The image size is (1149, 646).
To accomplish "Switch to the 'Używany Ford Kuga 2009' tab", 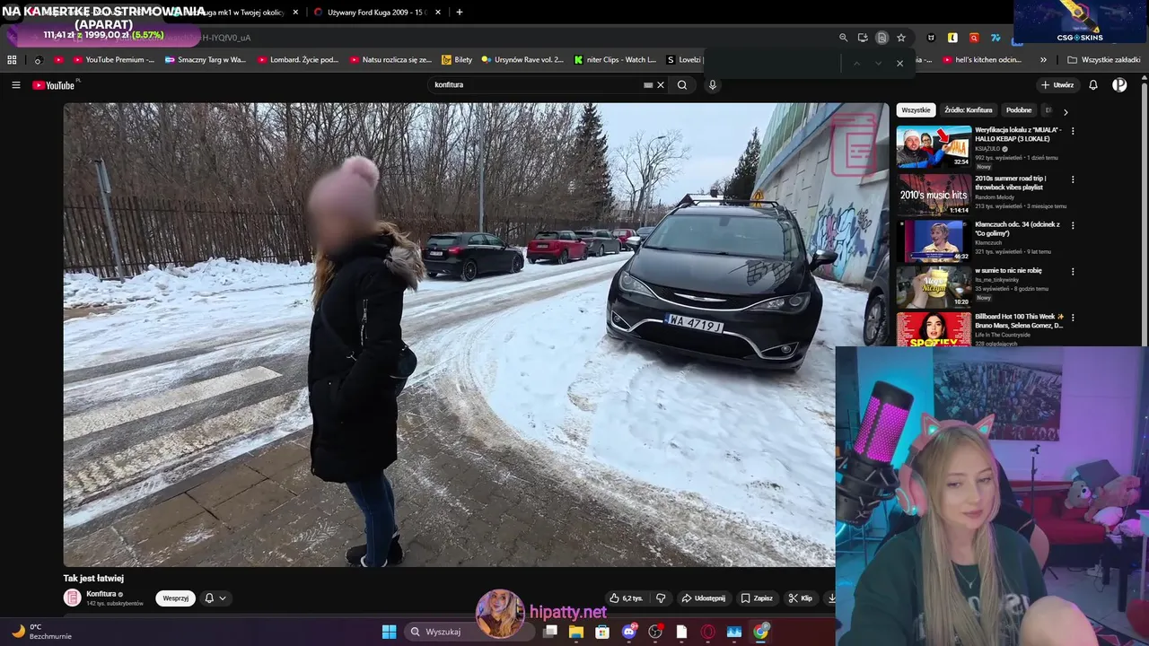I will pos(377,13).
